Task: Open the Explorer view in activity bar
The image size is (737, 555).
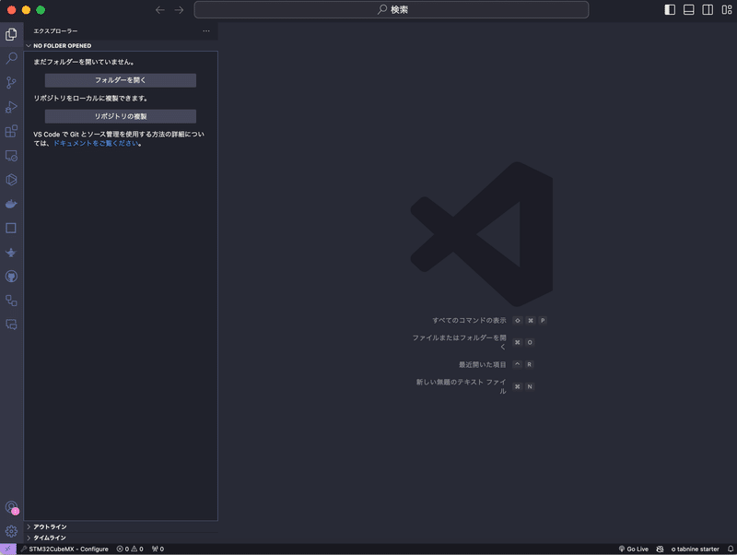Action: pos(11,34)
